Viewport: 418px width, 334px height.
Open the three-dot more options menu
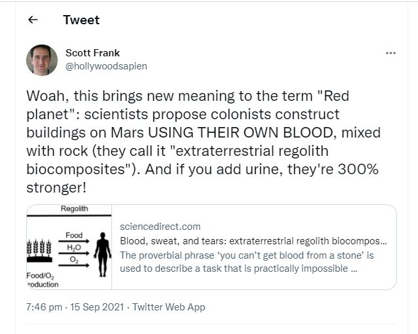tap(390, 53)
